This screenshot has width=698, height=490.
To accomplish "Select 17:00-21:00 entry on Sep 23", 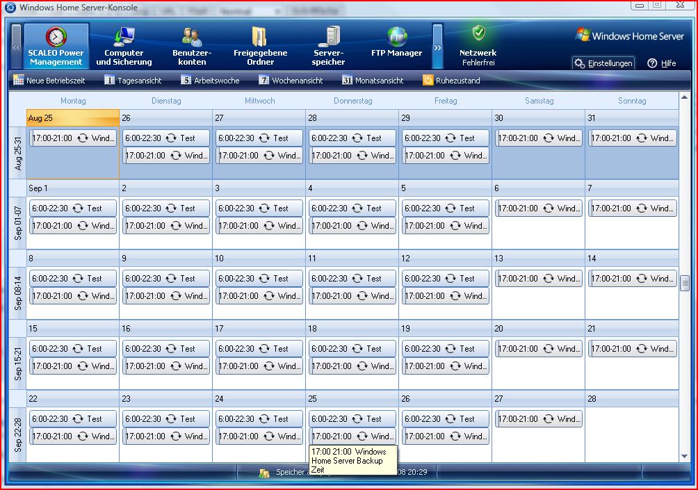I will click(x=166, y=436).
